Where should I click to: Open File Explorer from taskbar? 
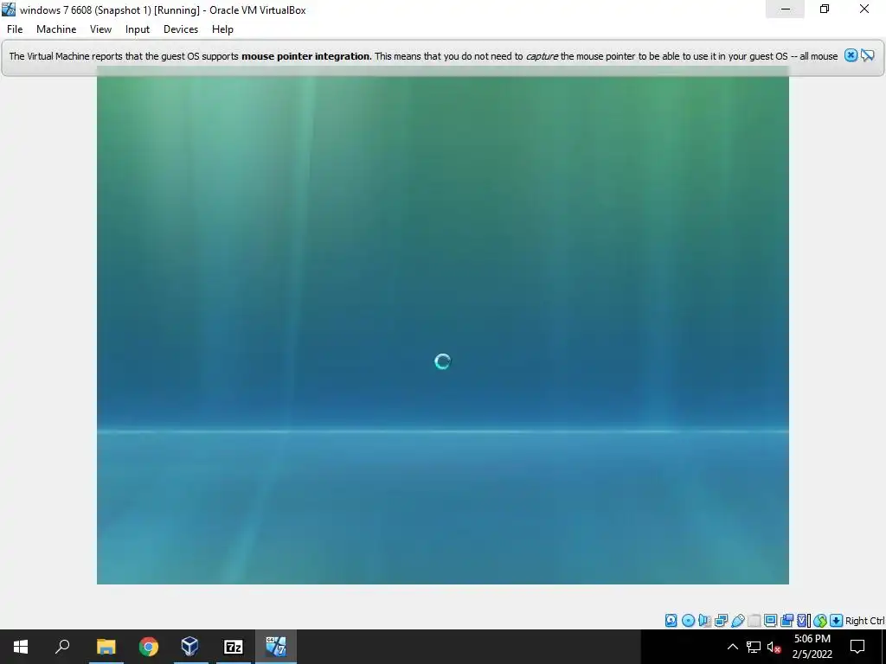tap(106, 647)
